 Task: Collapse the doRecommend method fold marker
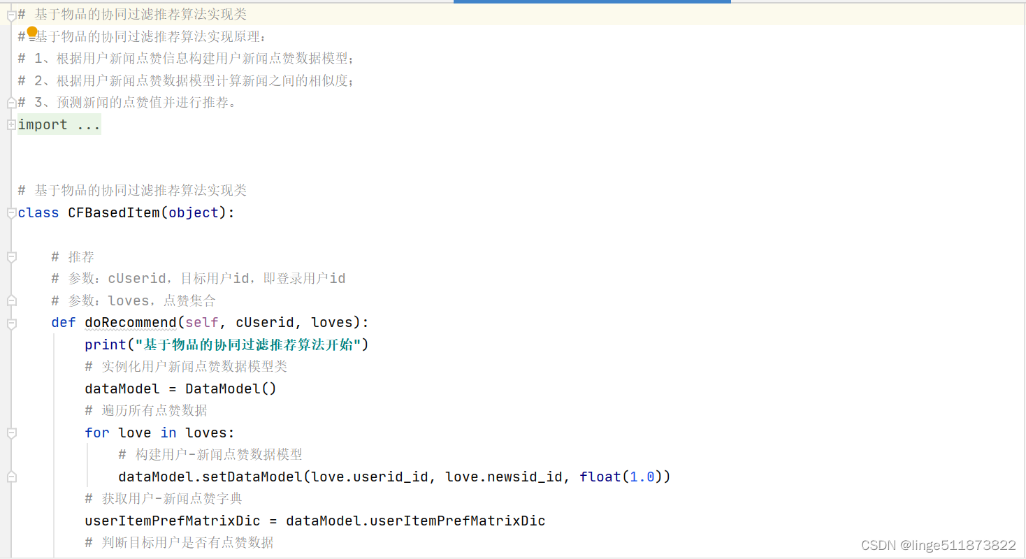[x=11, y=324]
